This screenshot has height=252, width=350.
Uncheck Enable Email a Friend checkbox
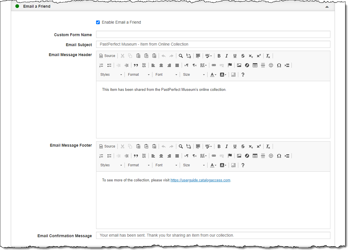coord(98,22)
